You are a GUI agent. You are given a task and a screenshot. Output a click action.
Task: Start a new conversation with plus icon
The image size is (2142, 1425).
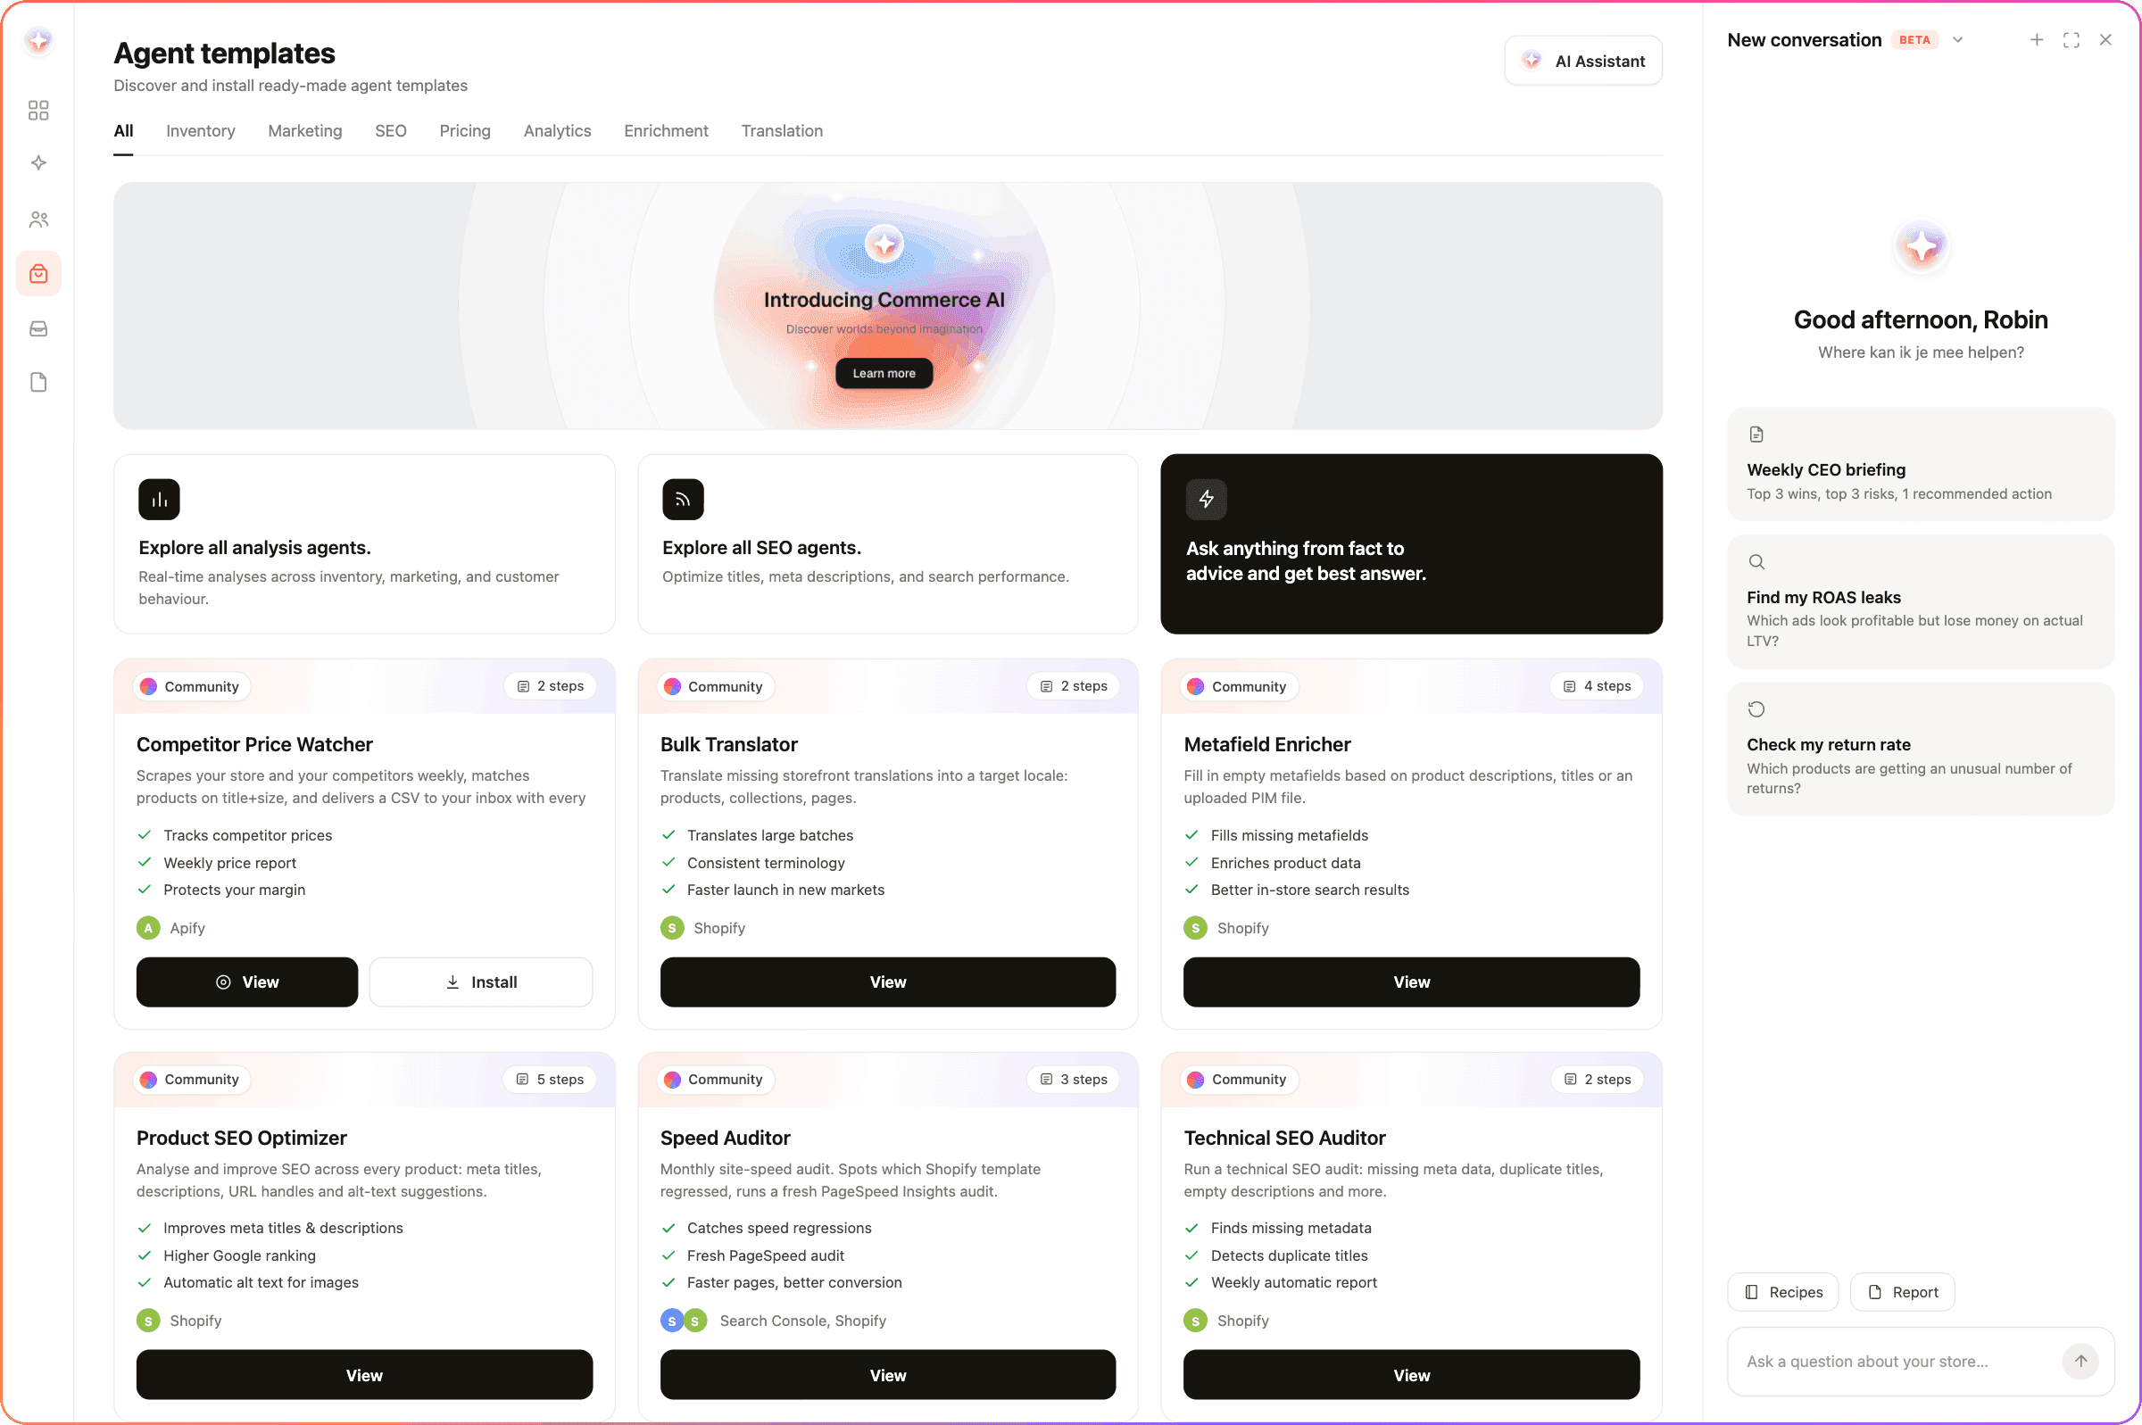pos(2037,39)
